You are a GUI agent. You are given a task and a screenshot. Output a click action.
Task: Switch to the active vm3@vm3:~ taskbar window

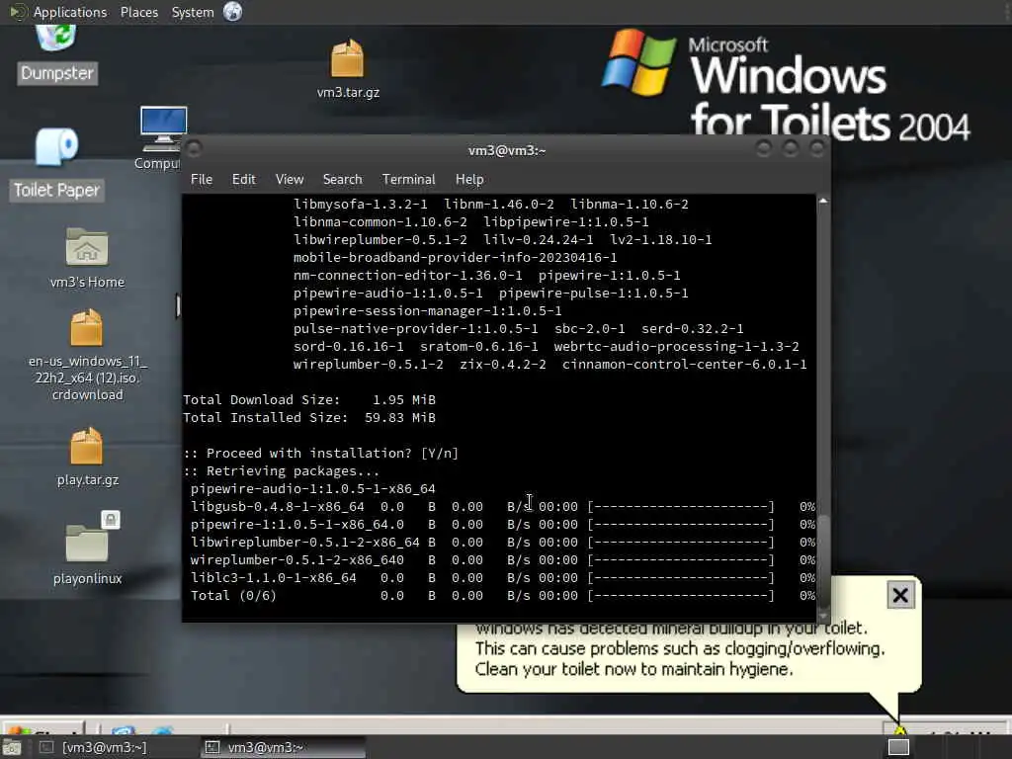click(283, 747)
